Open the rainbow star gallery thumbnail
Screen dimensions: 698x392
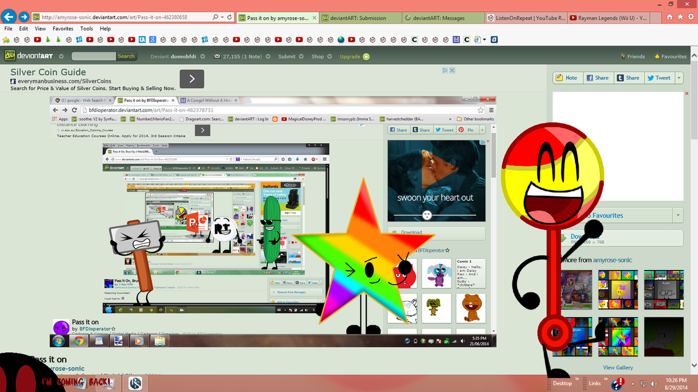tap(618, 336)
